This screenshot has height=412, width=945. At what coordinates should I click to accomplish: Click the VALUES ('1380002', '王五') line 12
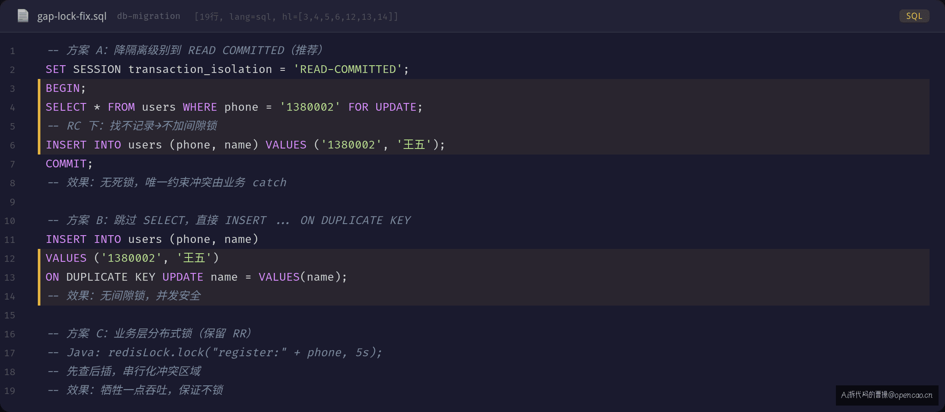[132, 258]
